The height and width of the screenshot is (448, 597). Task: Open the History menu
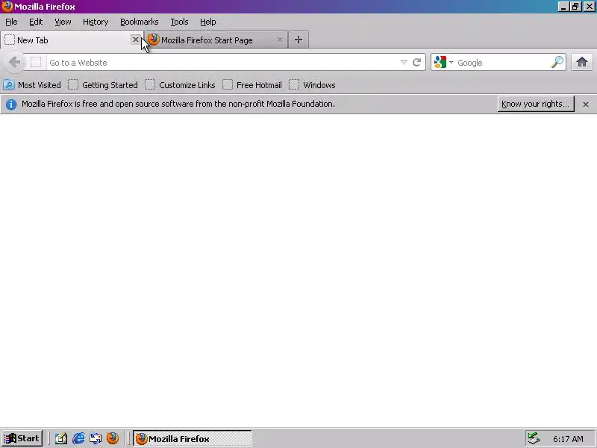click(x=96, y=22)
